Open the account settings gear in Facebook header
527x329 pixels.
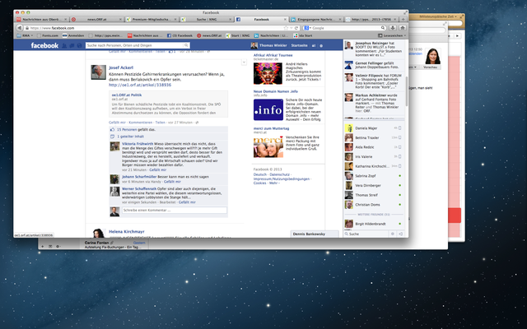point(321,46)
